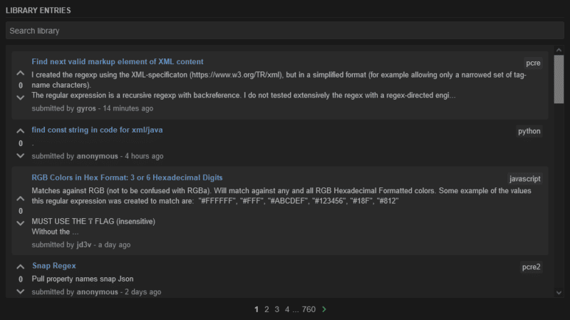Go to page 3 of library
The image size is (570, 320).
(x=276, y=309)
